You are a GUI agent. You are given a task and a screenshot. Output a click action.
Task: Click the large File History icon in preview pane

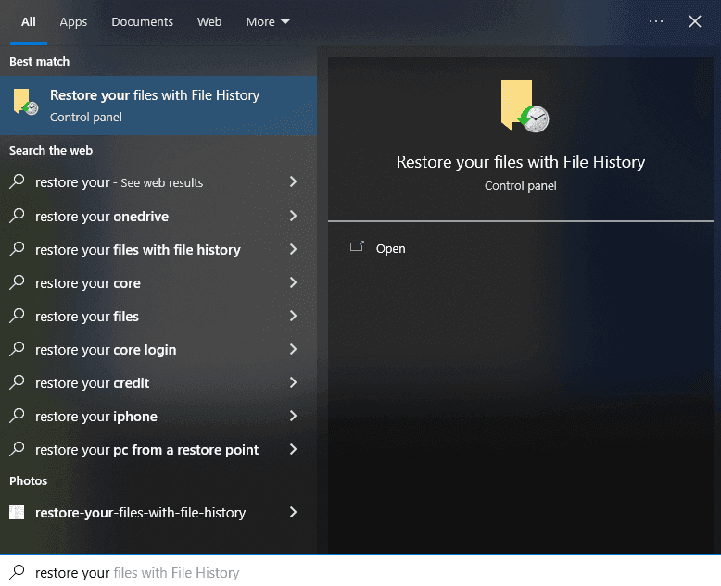[x=525, y=106]
